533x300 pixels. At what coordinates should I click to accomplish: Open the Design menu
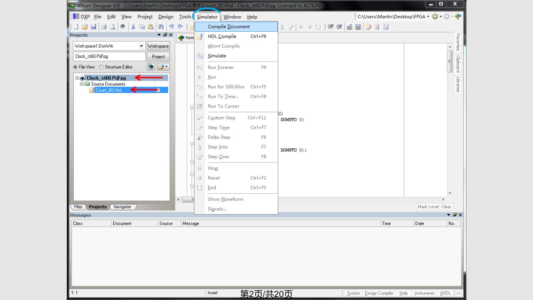click(166, 17)
